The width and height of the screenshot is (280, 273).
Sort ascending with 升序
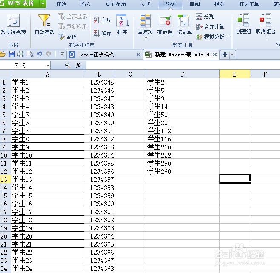103,20
